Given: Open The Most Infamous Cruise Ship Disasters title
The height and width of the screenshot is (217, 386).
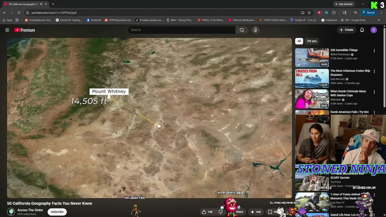Looking at the screenshot, I should 350,73.
